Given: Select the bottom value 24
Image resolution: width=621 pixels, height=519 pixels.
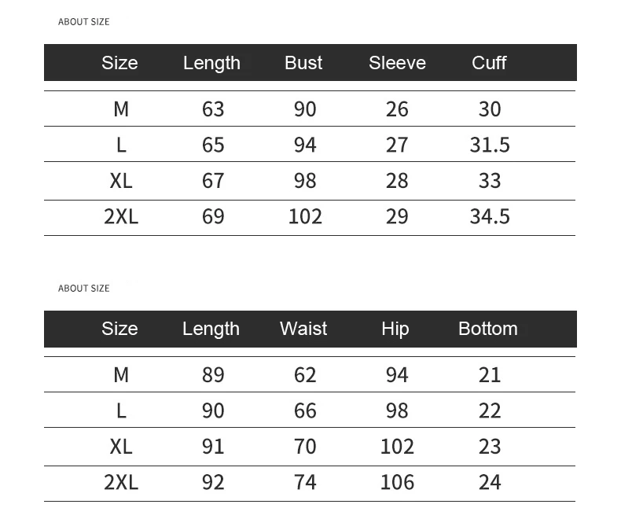Looking at the screenshot, I should coord(490,482).
